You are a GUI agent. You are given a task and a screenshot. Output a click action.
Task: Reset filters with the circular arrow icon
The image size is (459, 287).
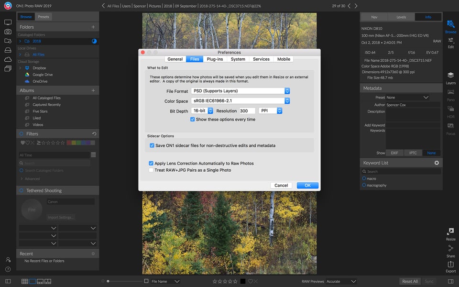94,134
